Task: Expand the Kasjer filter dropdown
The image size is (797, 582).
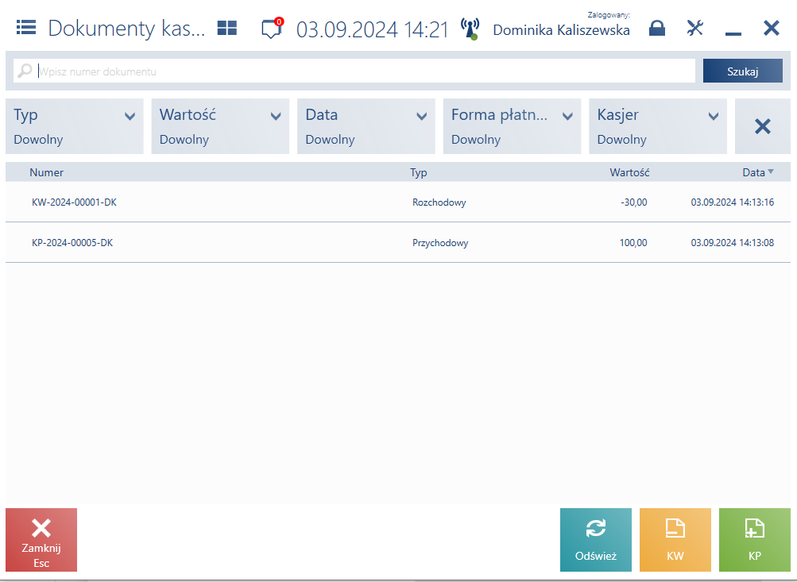Action: [x=658, y=126]
